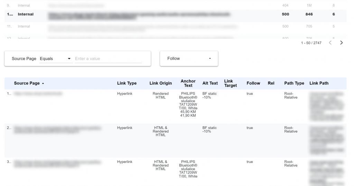Open the Follow filter dropdown
354x186 pixels.
coord(189,59)
